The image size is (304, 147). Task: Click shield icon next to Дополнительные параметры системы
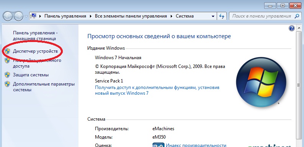(7, 84)
